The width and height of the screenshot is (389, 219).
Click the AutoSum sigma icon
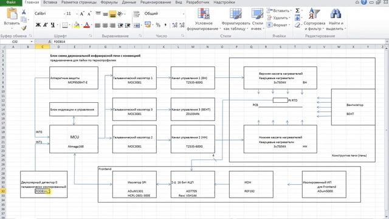(x=297, y=10)
